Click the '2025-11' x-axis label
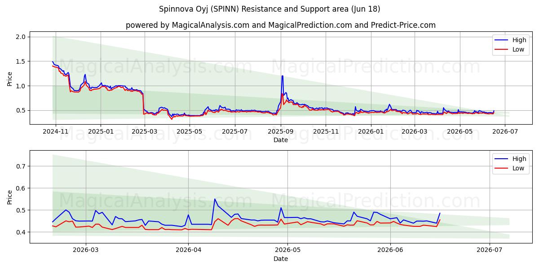 coord(326,131)
